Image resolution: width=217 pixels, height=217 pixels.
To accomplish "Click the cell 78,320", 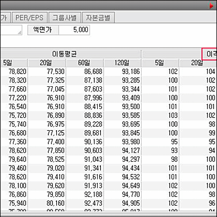I will (x=14, y=80).
